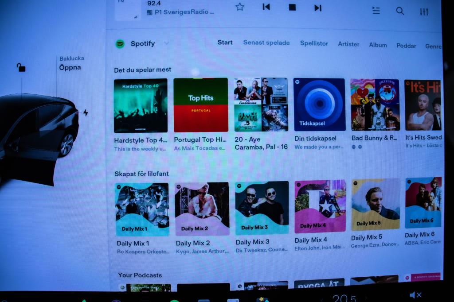Open Bad Bunny playlist cover
454x302 pixels.
coord(375,105)
